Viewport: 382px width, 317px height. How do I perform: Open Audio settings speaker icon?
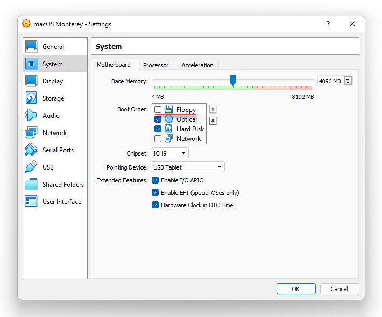[31, 115]
